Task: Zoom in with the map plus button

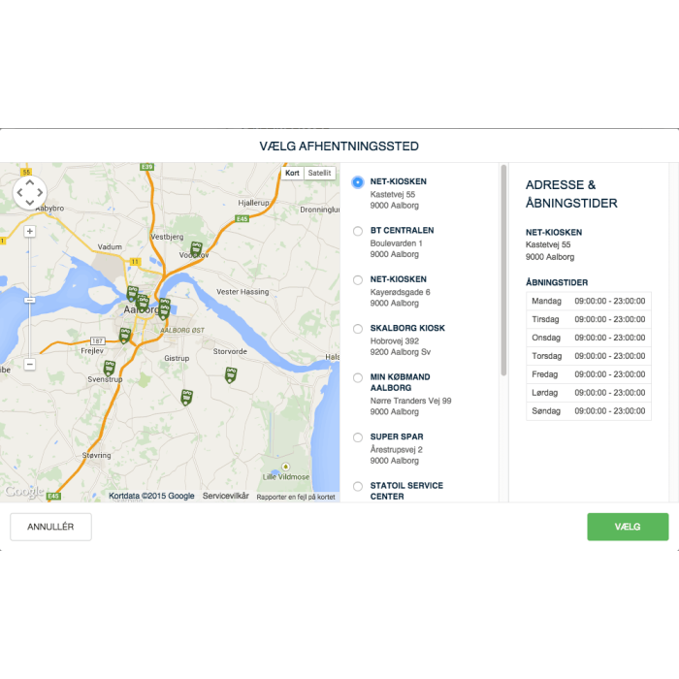Action: (29, 231)
